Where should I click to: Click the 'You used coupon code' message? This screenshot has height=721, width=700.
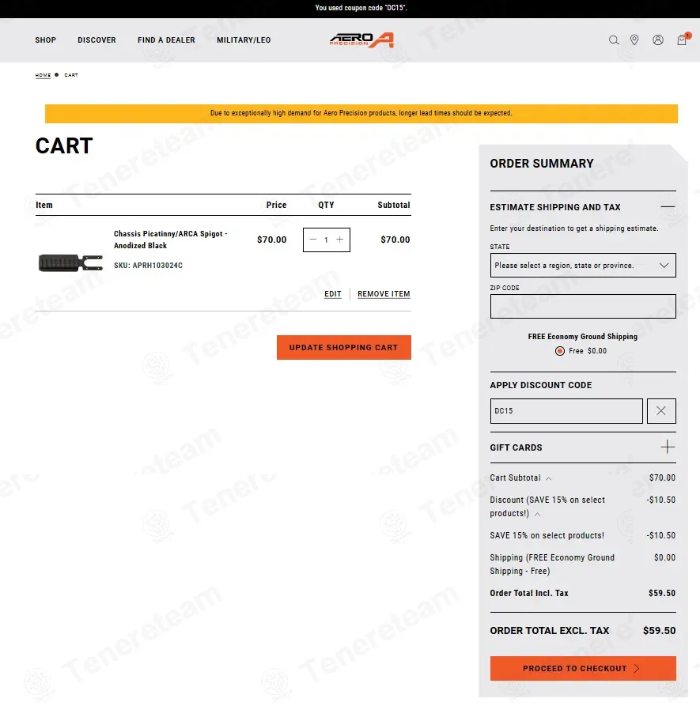(x=361, y=8)
